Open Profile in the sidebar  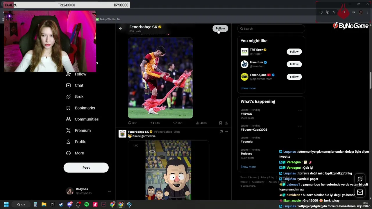76,142
